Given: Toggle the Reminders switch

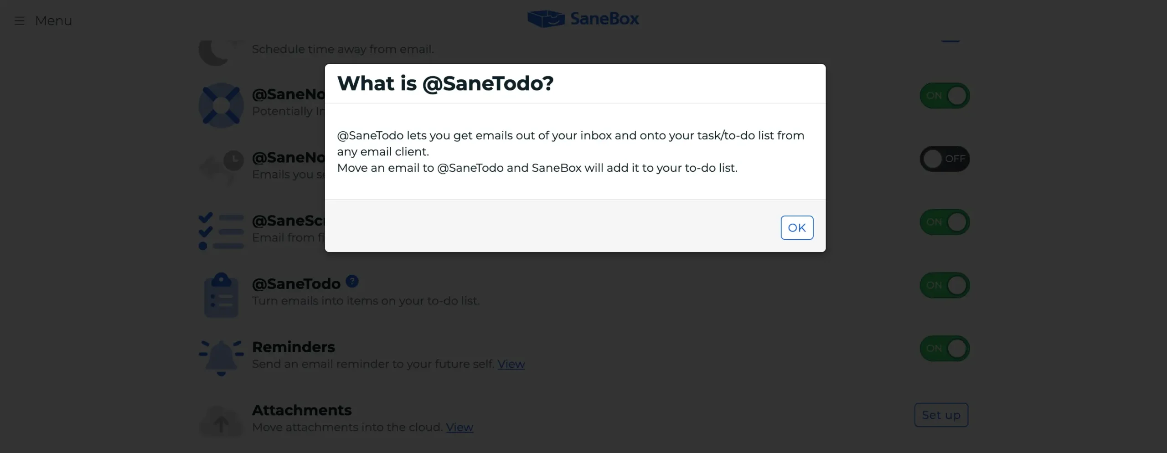Looking at the screenshot, I should [944, 349].
